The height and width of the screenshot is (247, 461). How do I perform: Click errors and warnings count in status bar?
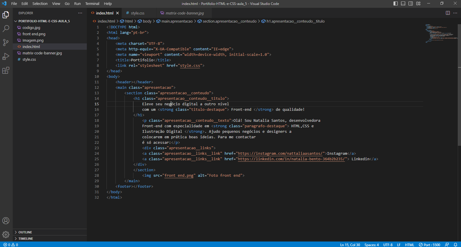tap(11, 245)
